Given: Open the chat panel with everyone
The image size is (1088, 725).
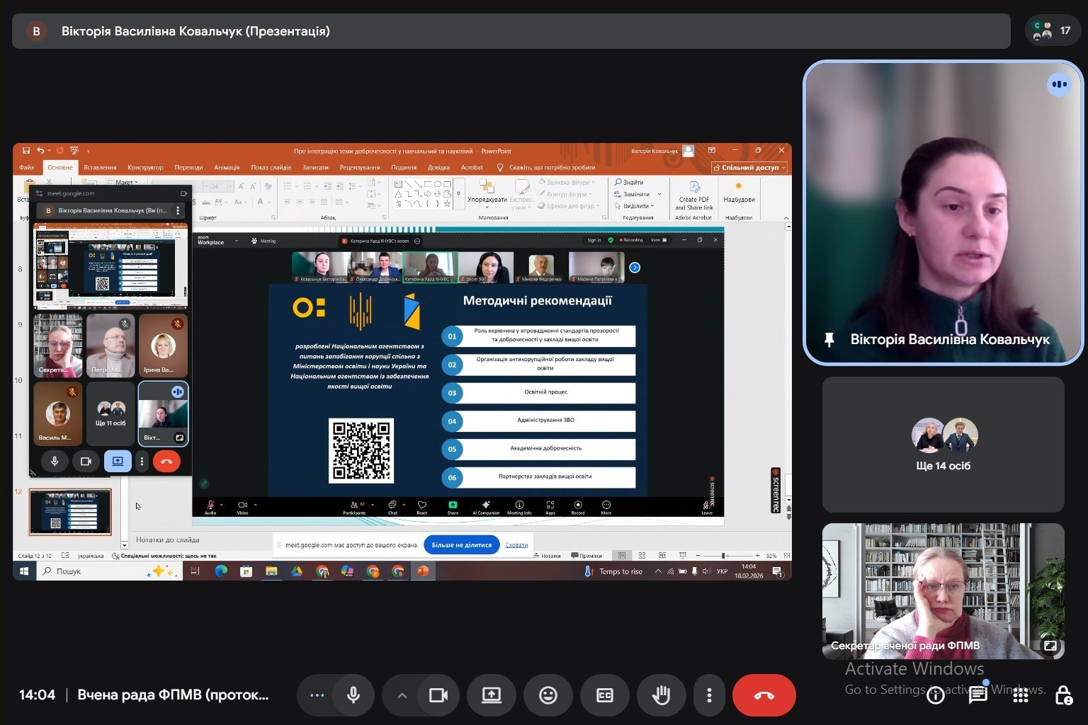Looking at the screenshot, I should click(x=977, y=695).
